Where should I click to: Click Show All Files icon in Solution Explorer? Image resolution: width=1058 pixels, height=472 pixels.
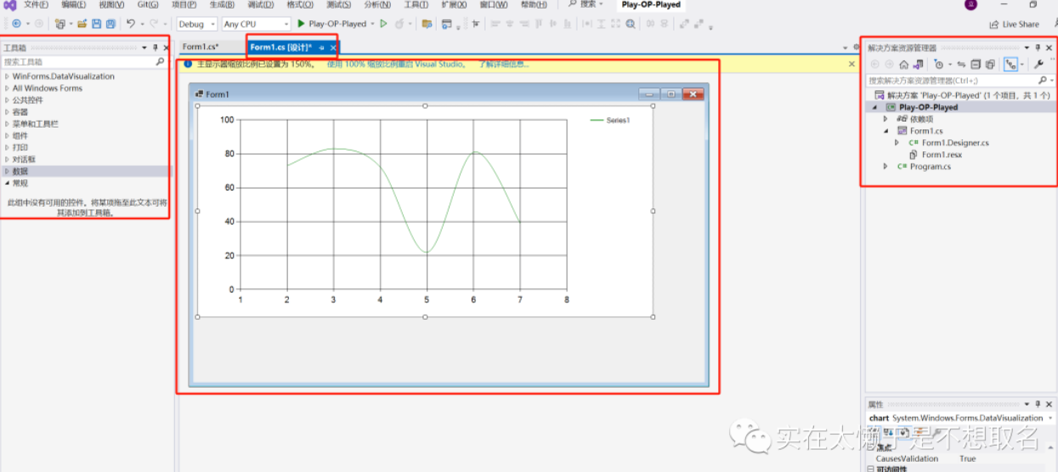[x=990, y=65]
